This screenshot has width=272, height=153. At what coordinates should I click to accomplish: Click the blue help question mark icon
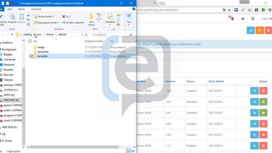click(134, 9)
